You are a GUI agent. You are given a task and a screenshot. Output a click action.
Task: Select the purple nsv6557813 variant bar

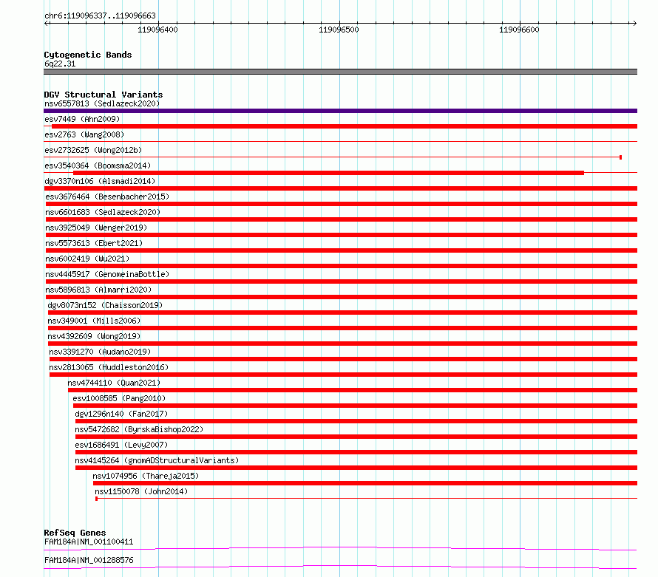tap(340, 111)
